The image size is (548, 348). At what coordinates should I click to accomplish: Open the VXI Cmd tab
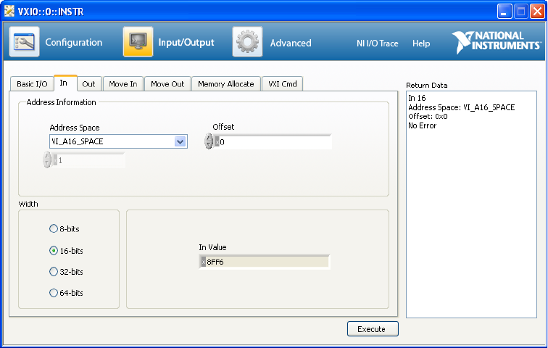283,84
